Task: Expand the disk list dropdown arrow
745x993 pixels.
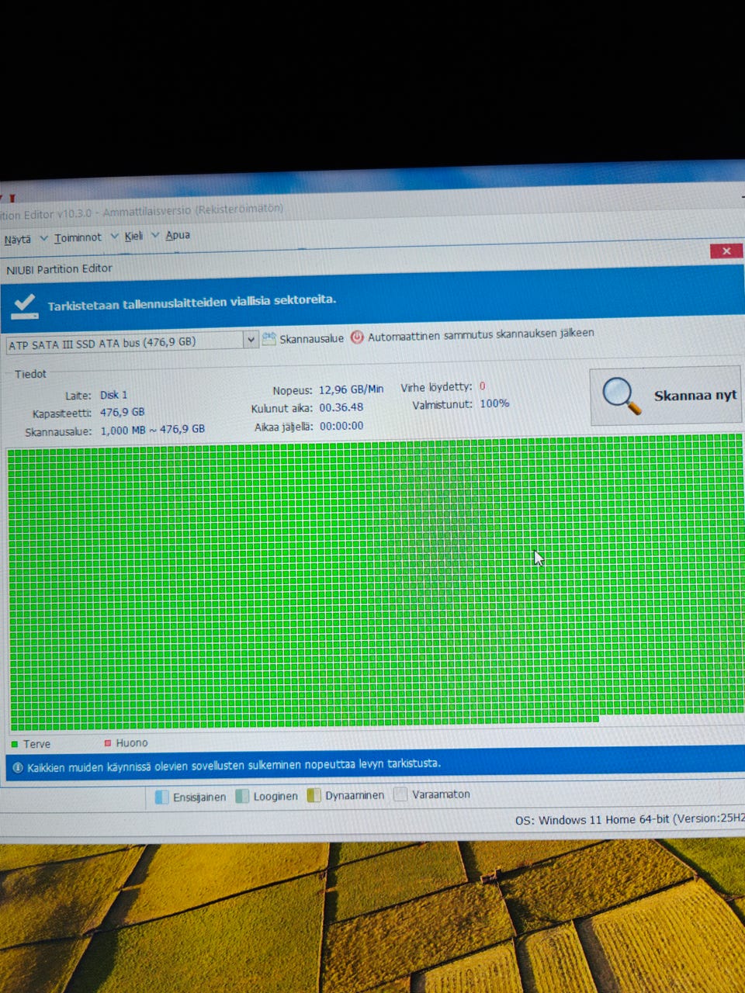Action: (x=251, y=340)
